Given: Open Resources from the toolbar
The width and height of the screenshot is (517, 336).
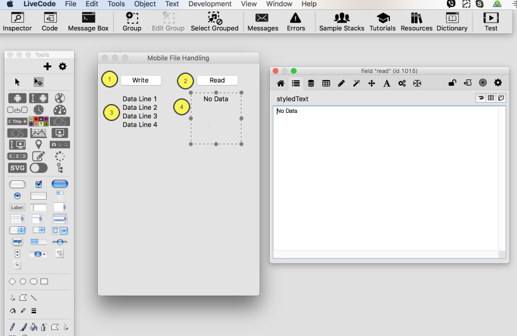Looking at the screenshot, I should click(417, 21).
